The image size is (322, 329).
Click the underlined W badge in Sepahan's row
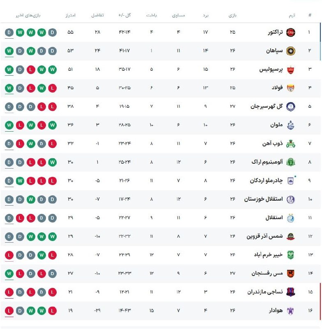(x=9, y=51)
